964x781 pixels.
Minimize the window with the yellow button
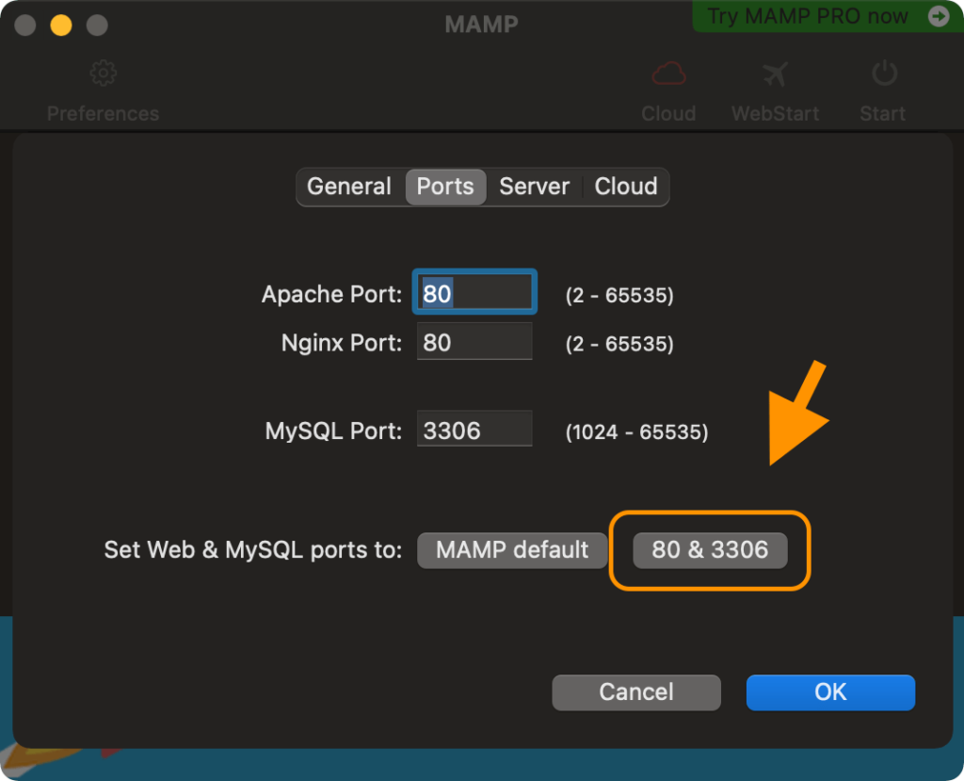[x=61, y=24]
